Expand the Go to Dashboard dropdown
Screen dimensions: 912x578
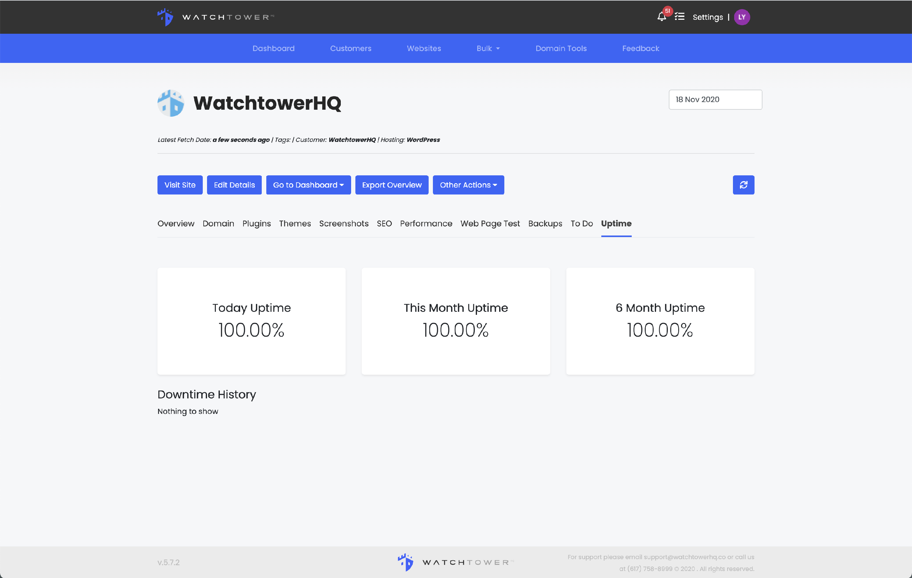coord(308,185)
